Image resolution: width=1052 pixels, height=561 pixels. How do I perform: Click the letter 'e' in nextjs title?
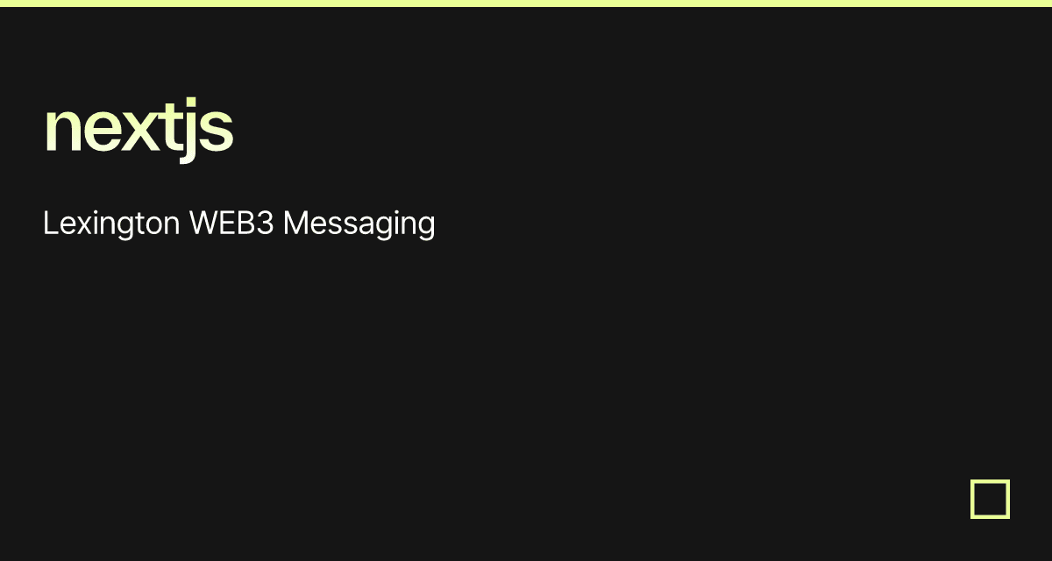coord(103,131)
